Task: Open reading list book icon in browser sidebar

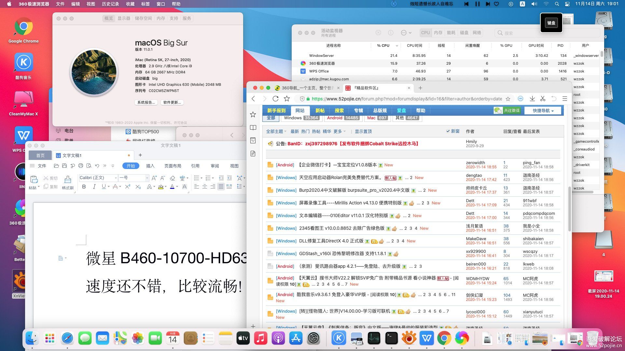Action: (253, 127)
